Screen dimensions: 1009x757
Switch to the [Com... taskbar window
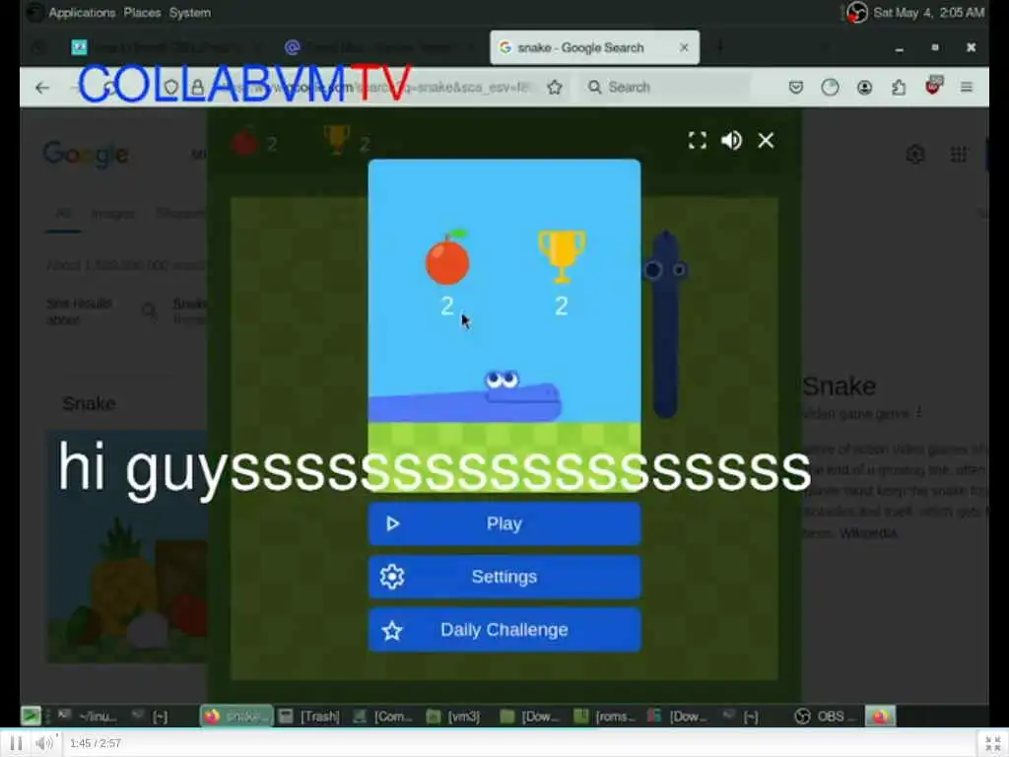coord(384,717)
